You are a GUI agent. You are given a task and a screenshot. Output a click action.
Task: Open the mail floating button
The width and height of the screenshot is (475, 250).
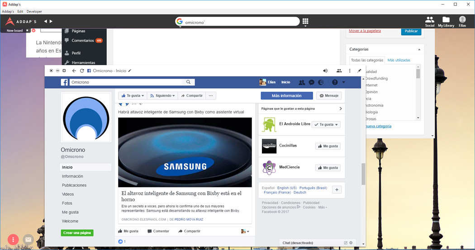[x=28, y=240]
